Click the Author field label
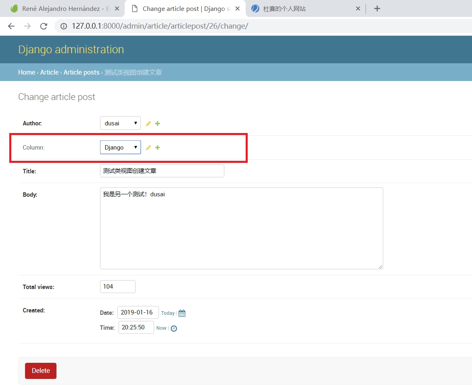 (32, 123)
